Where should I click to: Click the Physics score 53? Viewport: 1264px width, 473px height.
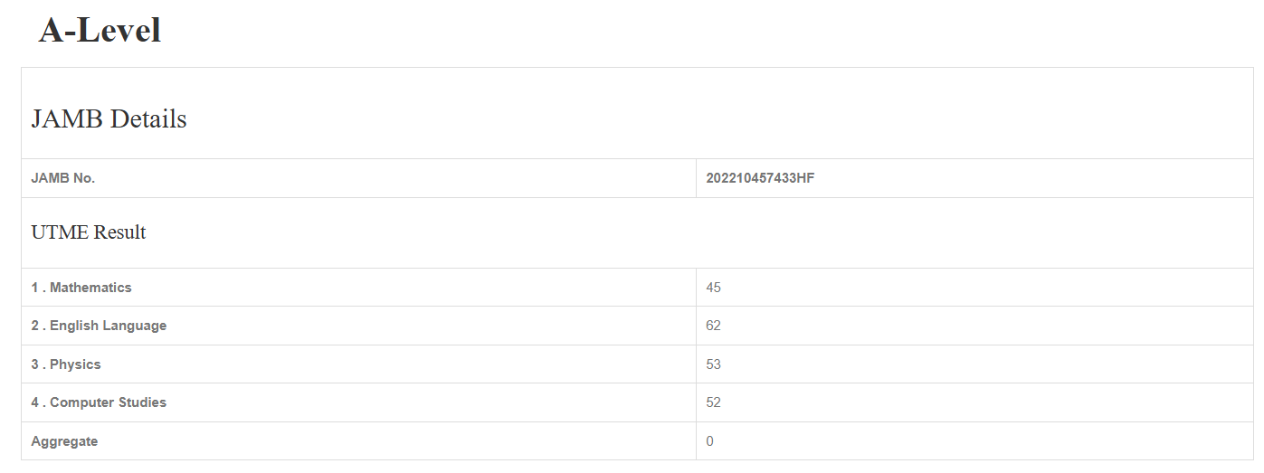point(713,364)
